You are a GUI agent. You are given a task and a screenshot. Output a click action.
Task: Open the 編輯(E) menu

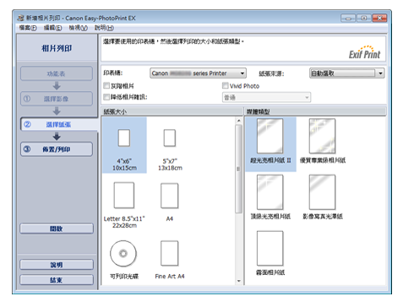point(53,28)
